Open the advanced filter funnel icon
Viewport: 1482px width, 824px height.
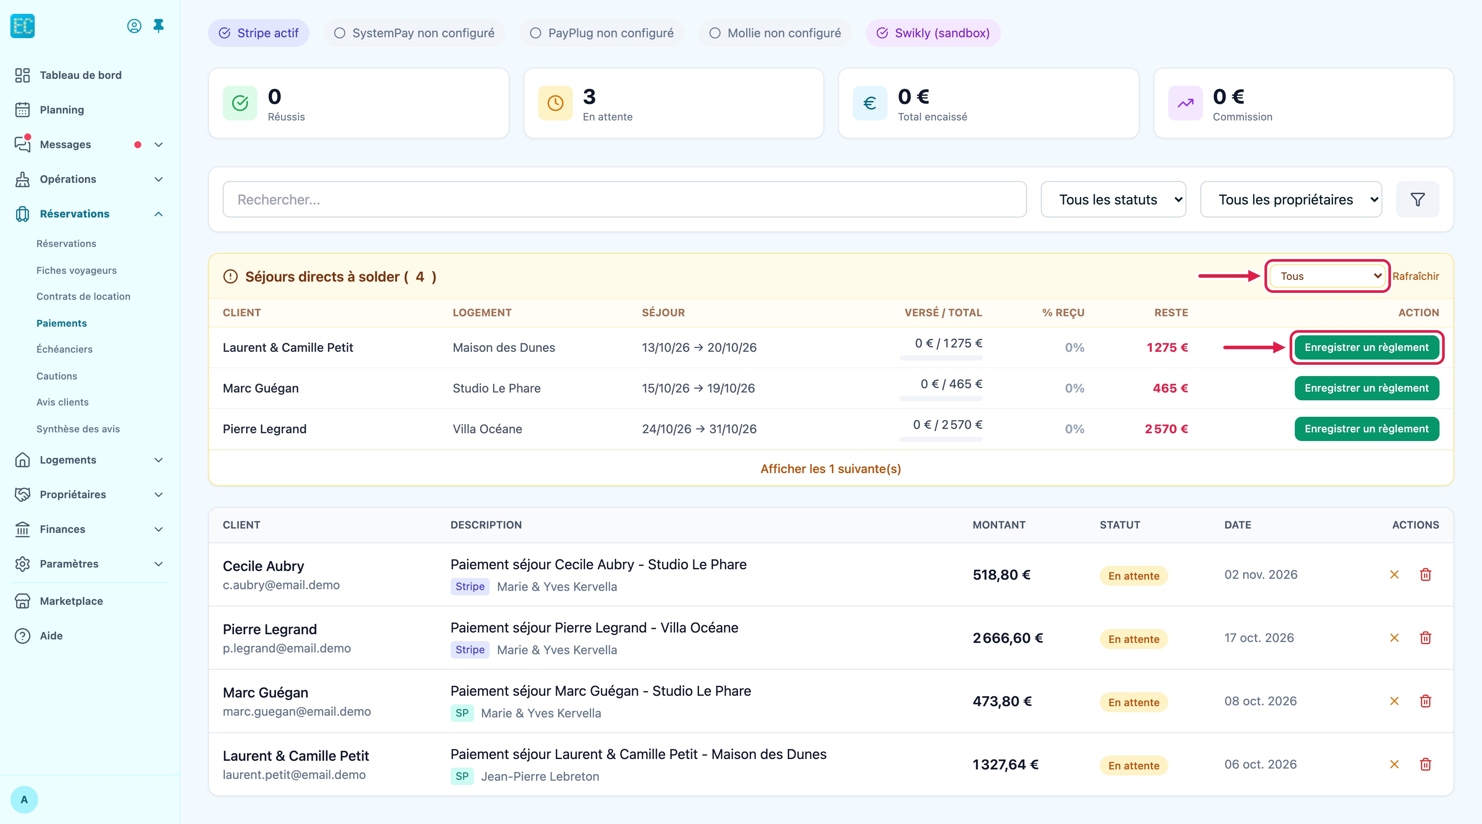point(1417,200)
